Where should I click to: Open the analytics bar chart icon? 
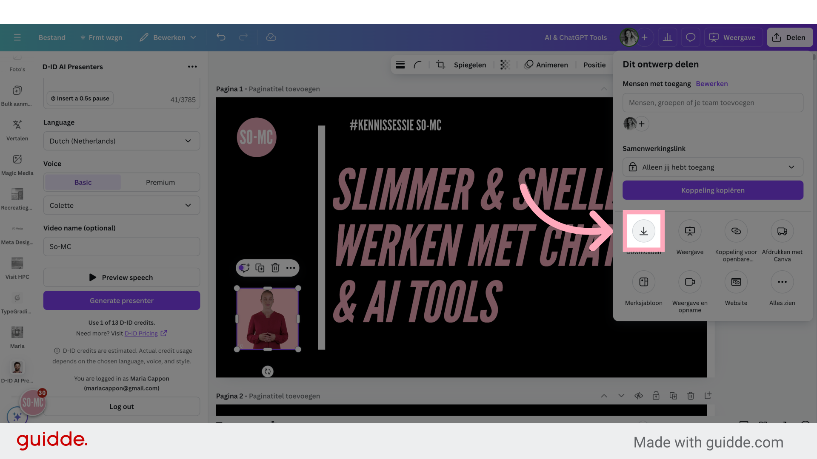[668, 37]
